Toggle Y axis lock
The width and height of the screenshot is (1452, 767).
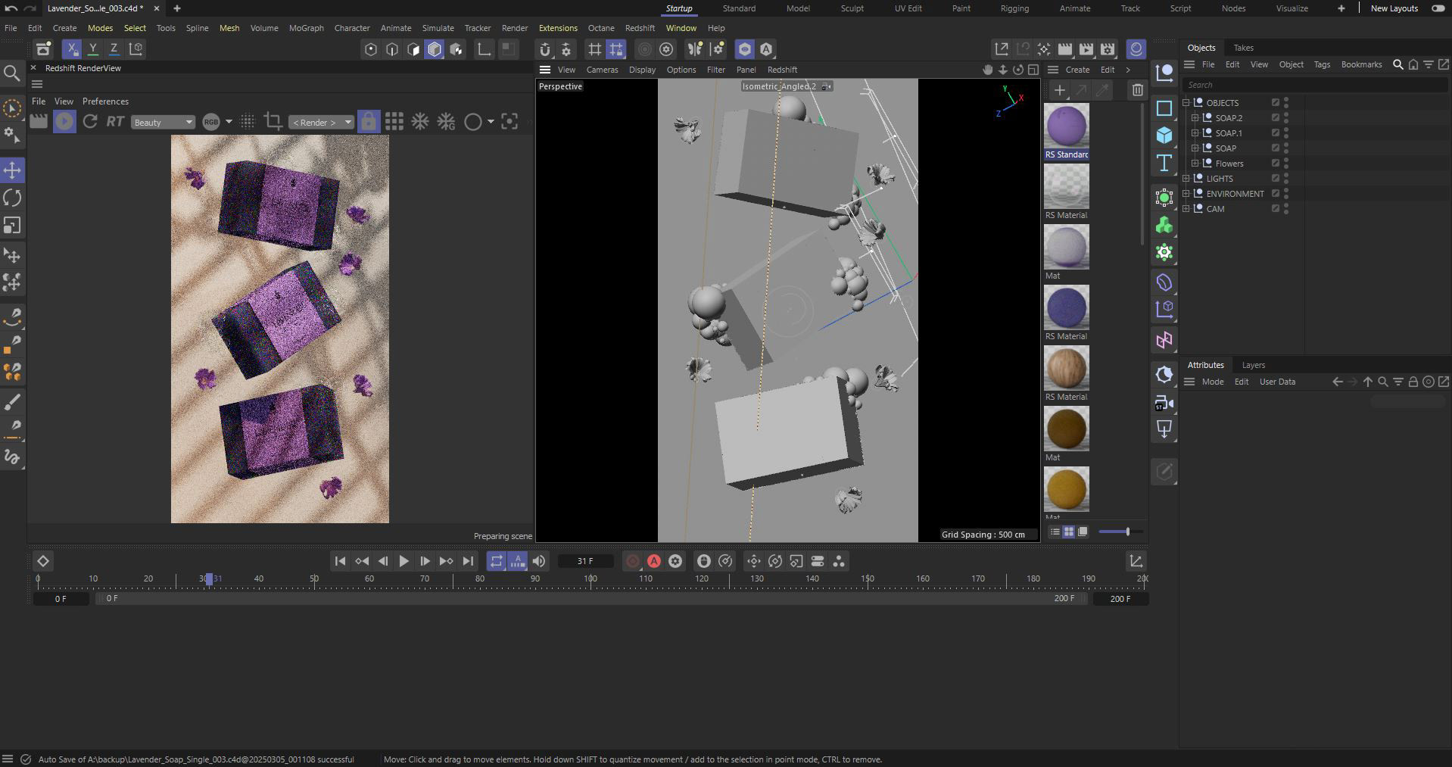pyautogui.click(x=92, y=48)
